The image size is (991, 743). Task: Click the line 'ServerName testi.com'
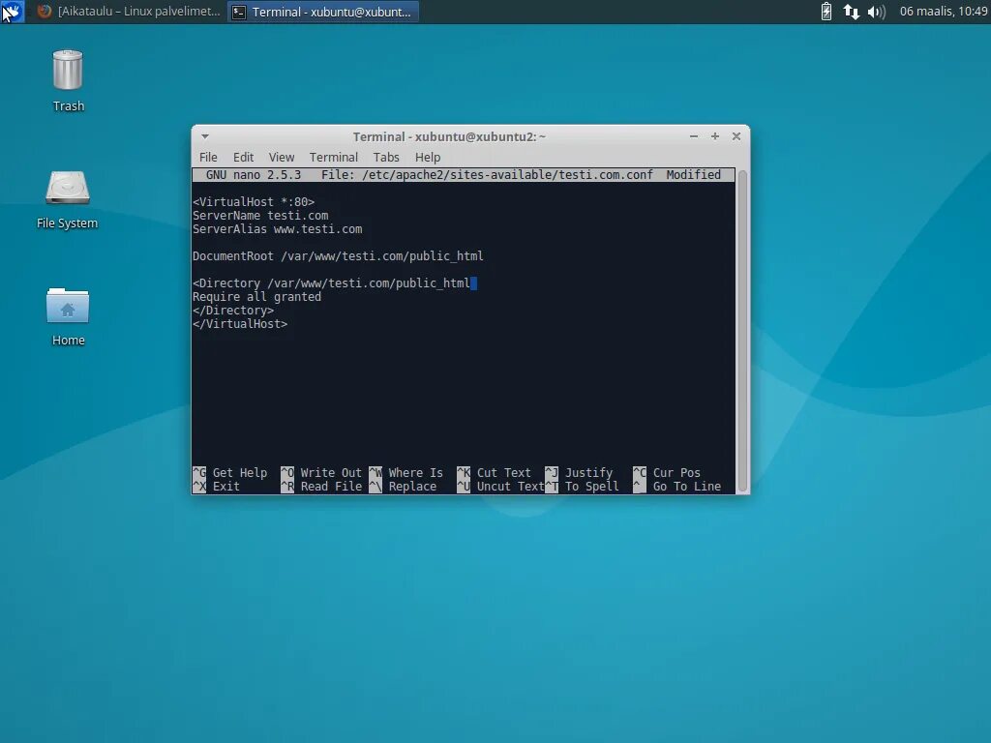260,216
